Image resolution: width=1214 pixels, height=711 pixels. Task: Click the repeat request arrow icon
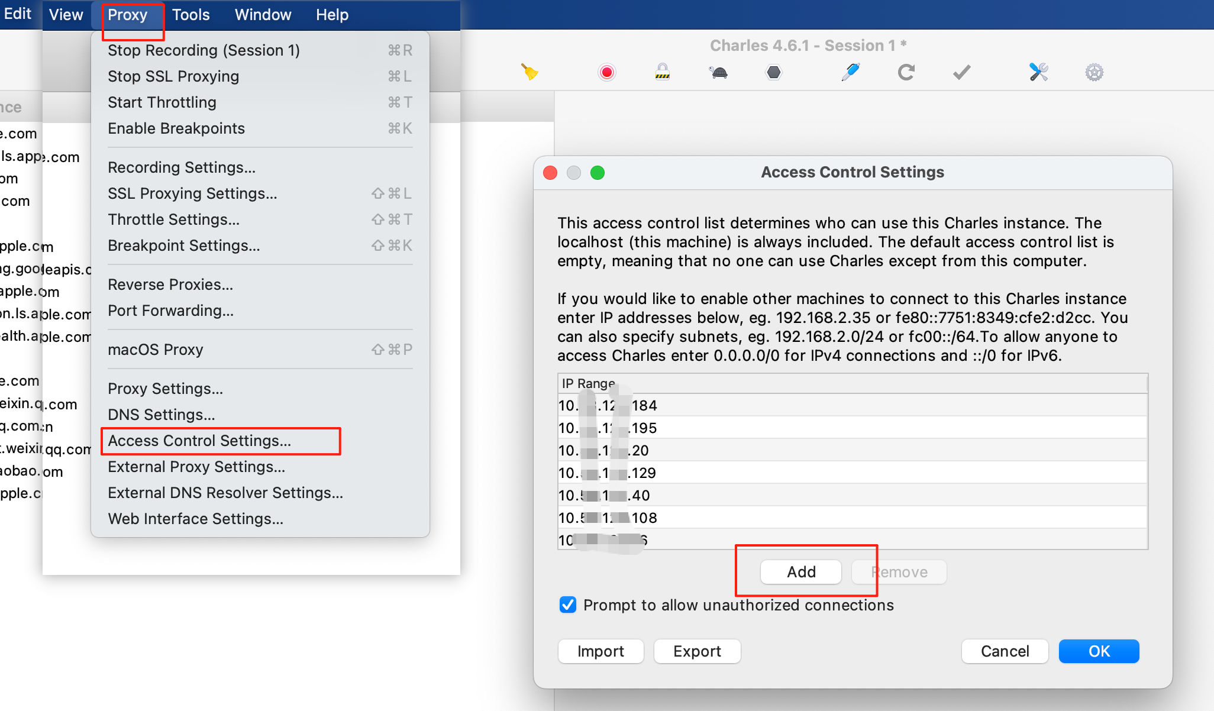pyautogui.click(x=906, y=72)
